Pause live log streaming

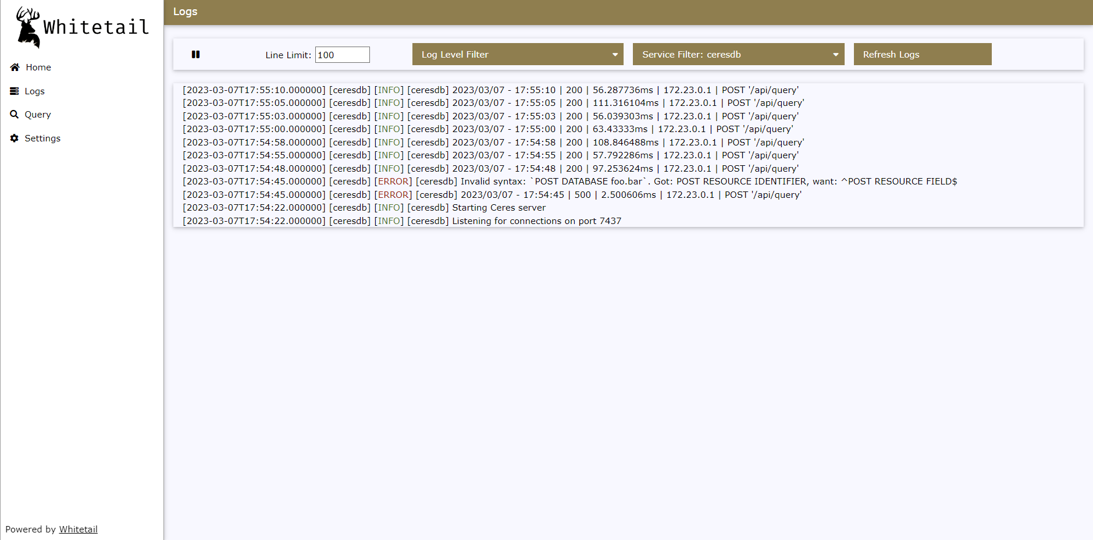pyautogui.click(x=195, y=54)
